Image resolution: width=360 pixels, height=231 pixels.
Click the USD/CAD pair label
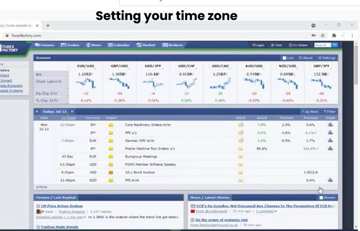tap(220, 66)
